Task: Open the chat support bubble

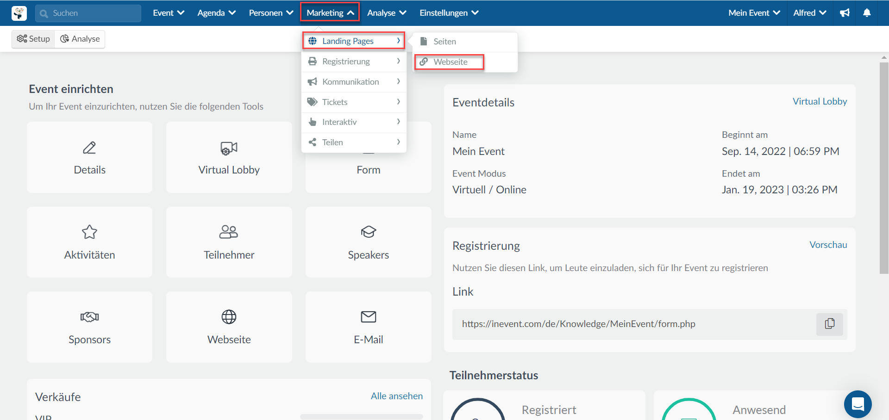Action: pyautogui.click(x=858, y=404)
